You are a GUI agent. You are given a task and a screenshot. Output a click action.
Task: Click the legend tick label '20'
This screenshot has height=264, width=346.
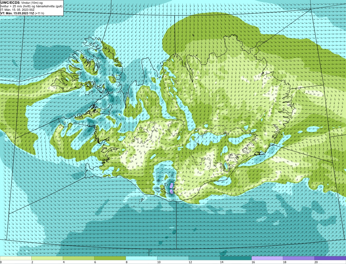click(316, 262)
